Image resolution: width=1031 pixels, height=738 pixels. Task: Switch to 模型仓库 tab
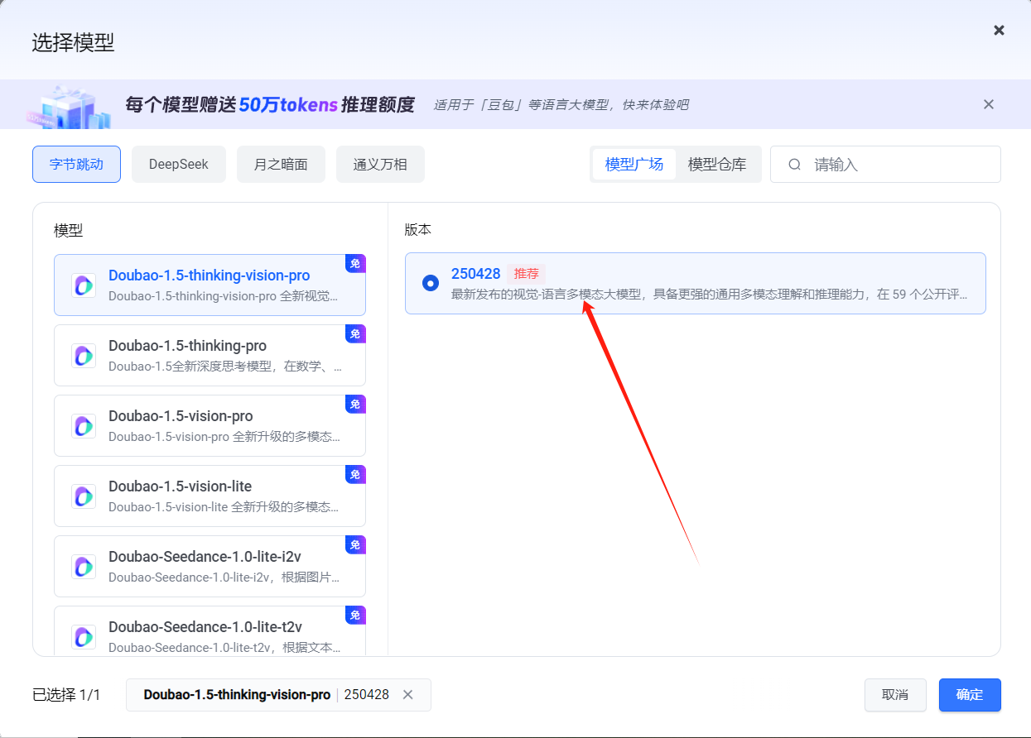point(717,164)
